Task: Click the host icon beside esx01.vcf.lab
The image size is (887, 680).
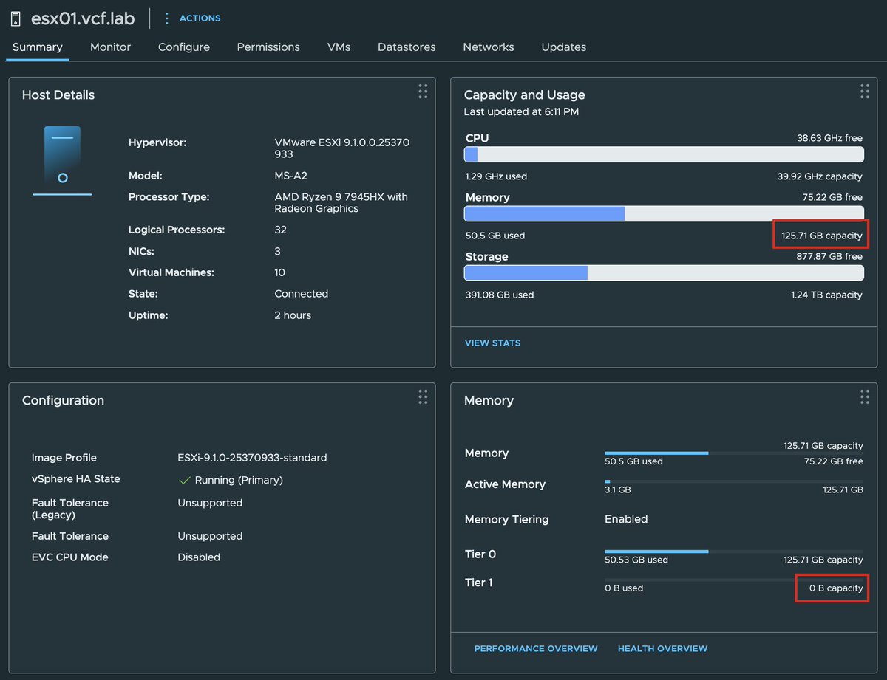Action: click(15, 18)
